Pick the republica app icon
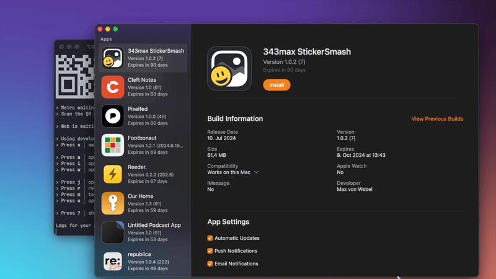The width and height of the screenshot is (496, 279). point(113,262)
